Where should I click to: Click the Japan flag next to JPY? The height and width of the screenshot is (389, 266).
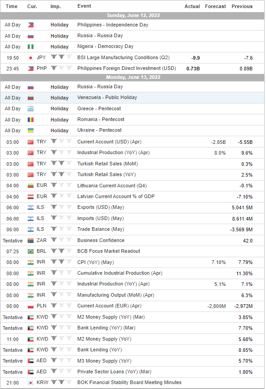pyautogui.click(x=31, y=58)
